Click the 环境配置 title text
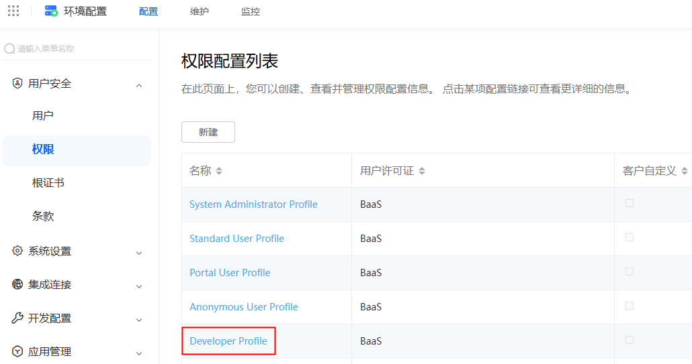 [85, 11]
